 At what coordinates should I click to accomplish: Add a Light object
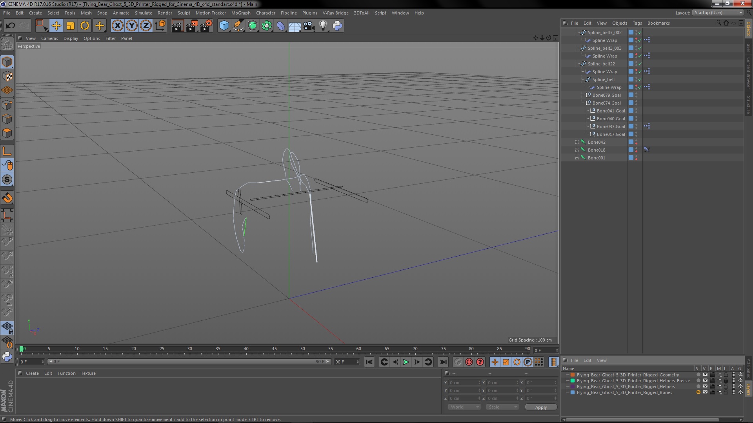pos(323,26)
